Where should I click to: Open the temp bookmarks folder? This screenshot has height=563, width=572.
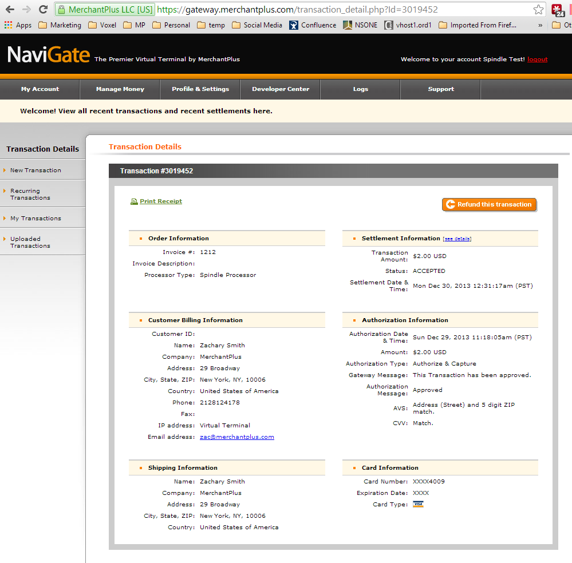(211, 25)
